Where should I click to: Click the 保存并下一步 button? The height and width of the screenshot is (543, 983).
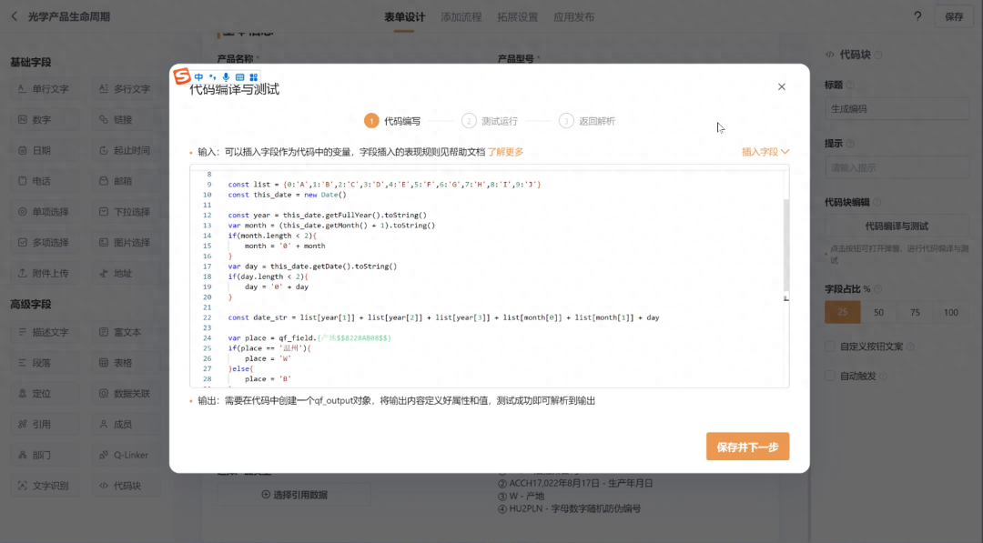point(747,447)
